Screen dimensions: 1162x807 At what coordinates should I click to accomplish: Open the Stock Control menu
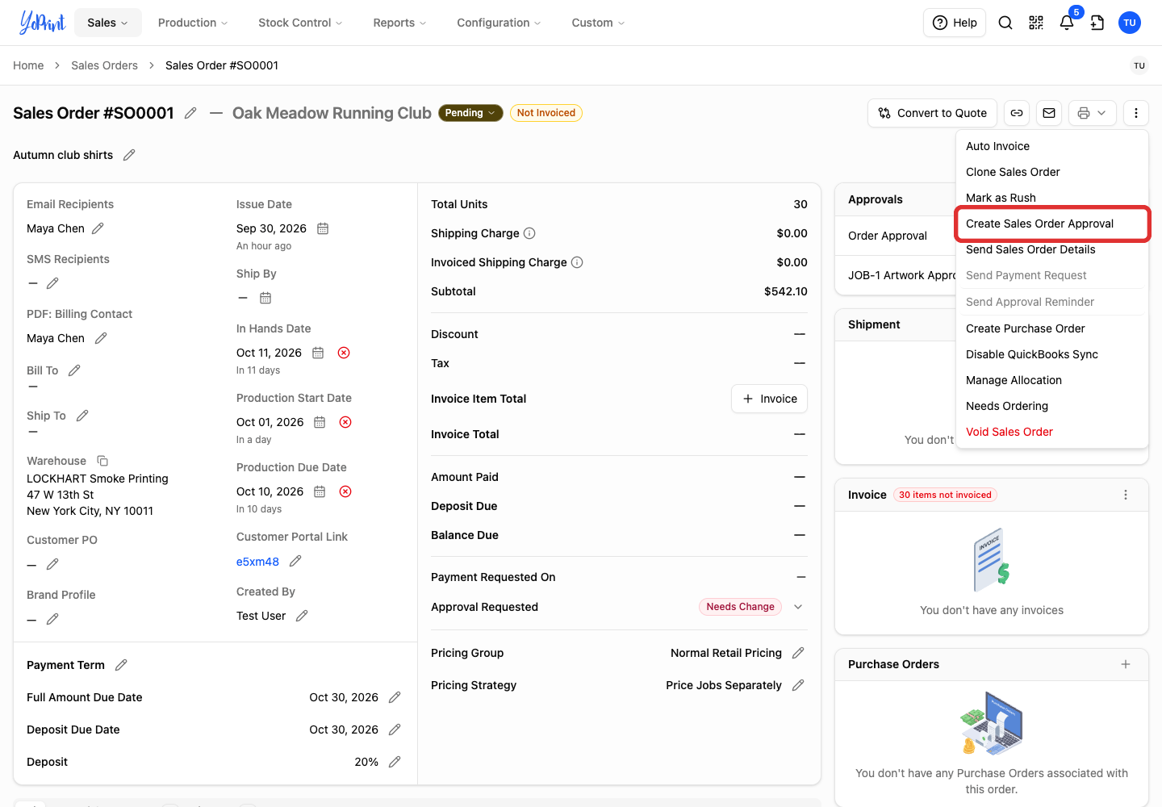tap(300, 23)
